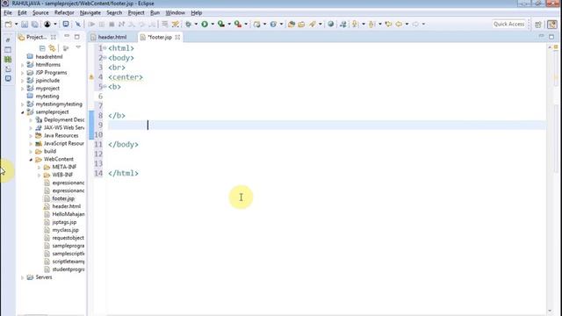Click the Open Task folder icon
The height and width of the screenshot is (316, 562).
pos(301,24)
